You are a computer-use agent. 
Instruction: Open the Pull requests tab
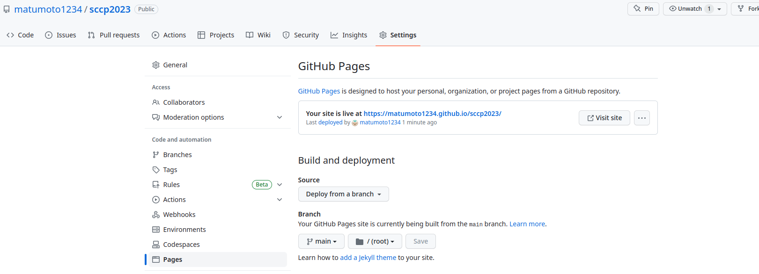pos(114,35)
